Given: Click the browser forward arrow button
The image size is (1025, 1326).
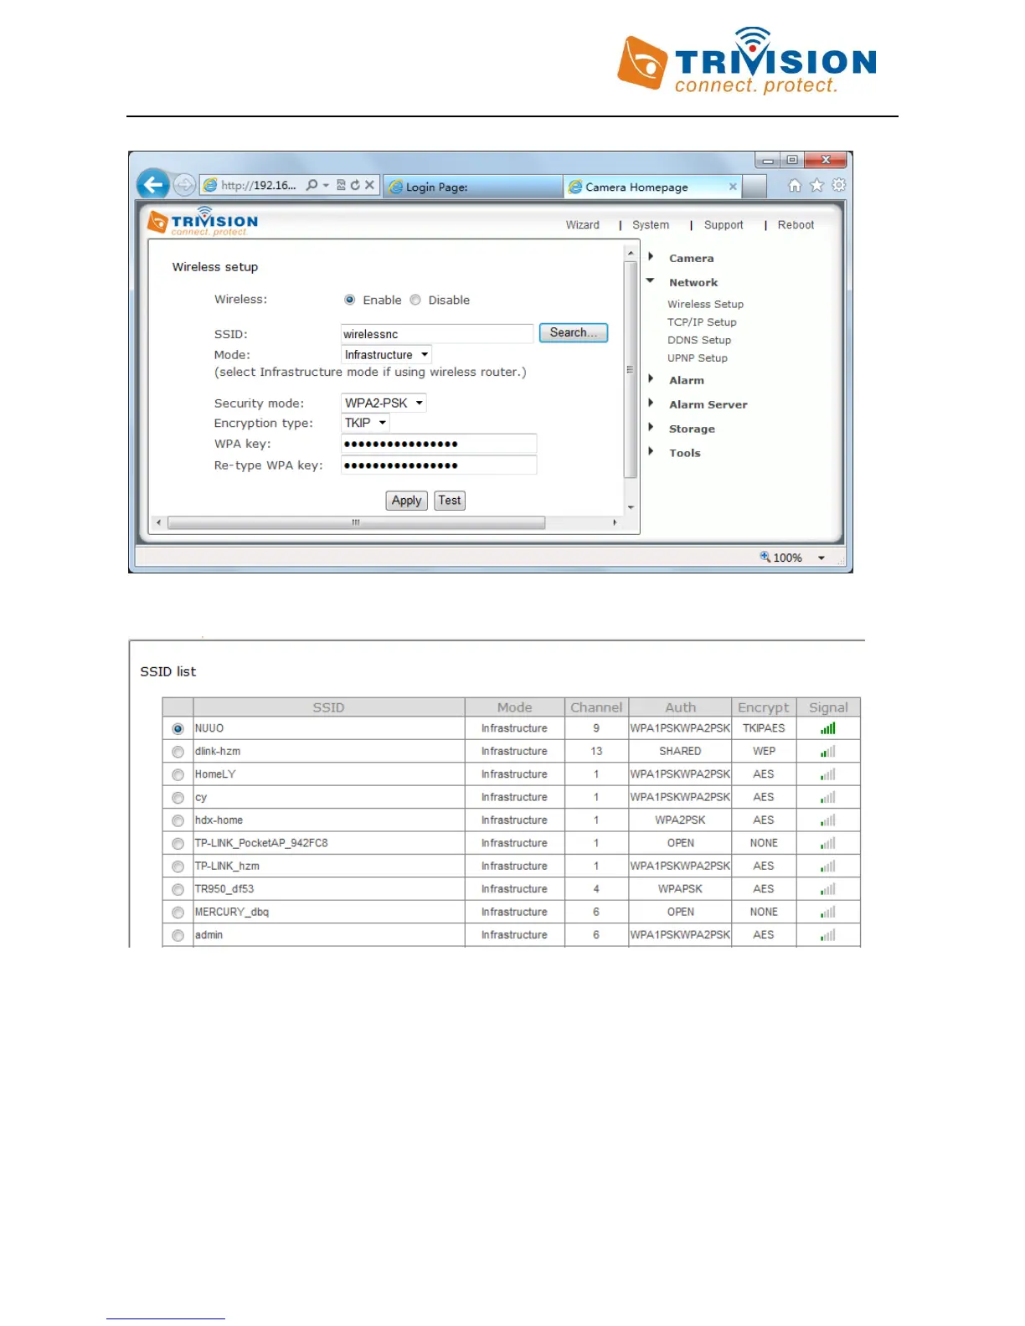Looking at the screenshot, I should [184, 185].
